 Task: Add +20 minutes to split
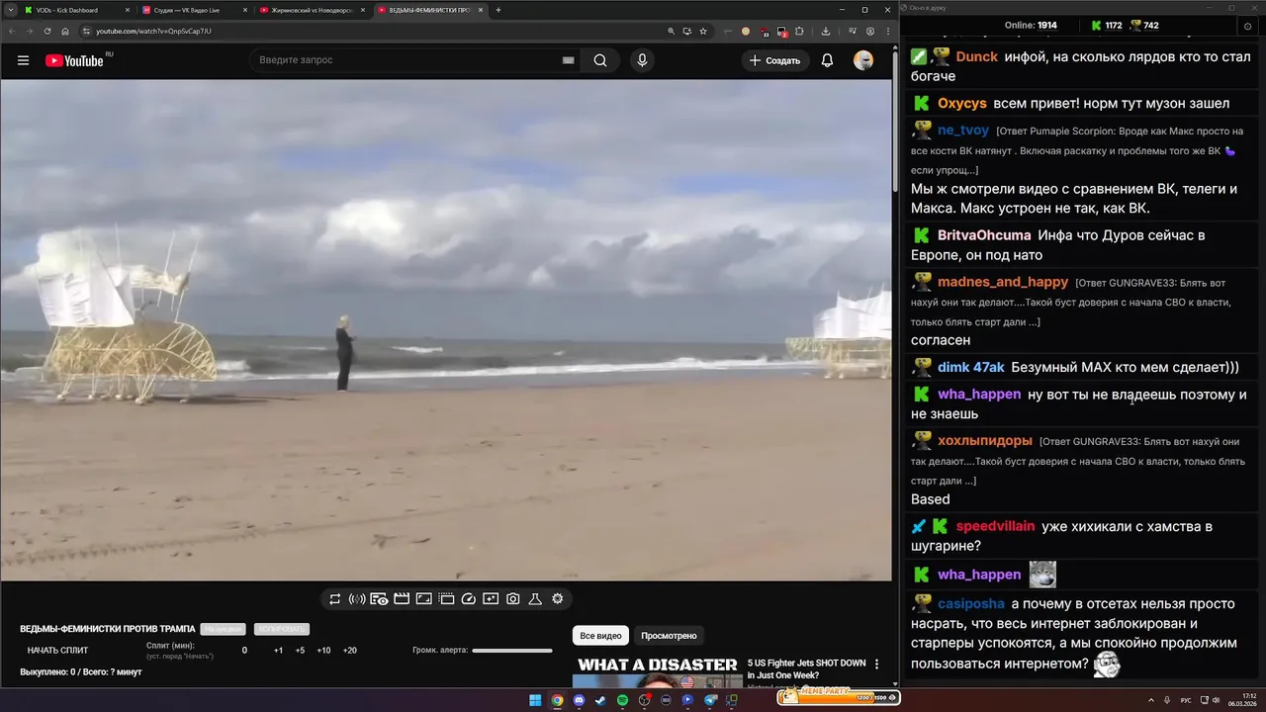pyautogui.click(x=349, y=651)
